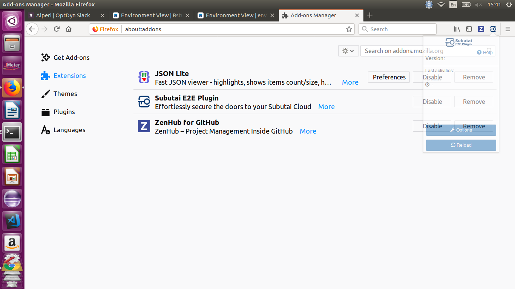Open Options in the Subutai popup

(461, 130)
